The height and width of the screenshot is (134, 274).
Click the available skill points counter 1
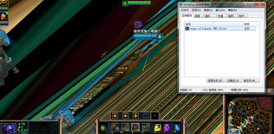click(x=155, y=116)
